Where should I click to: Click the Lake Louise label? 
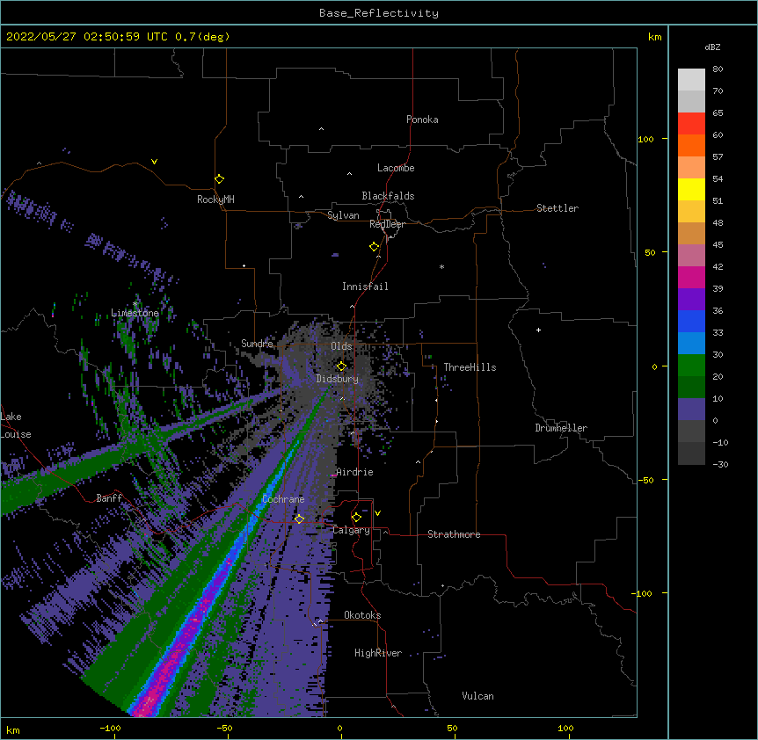click(16, 425)
